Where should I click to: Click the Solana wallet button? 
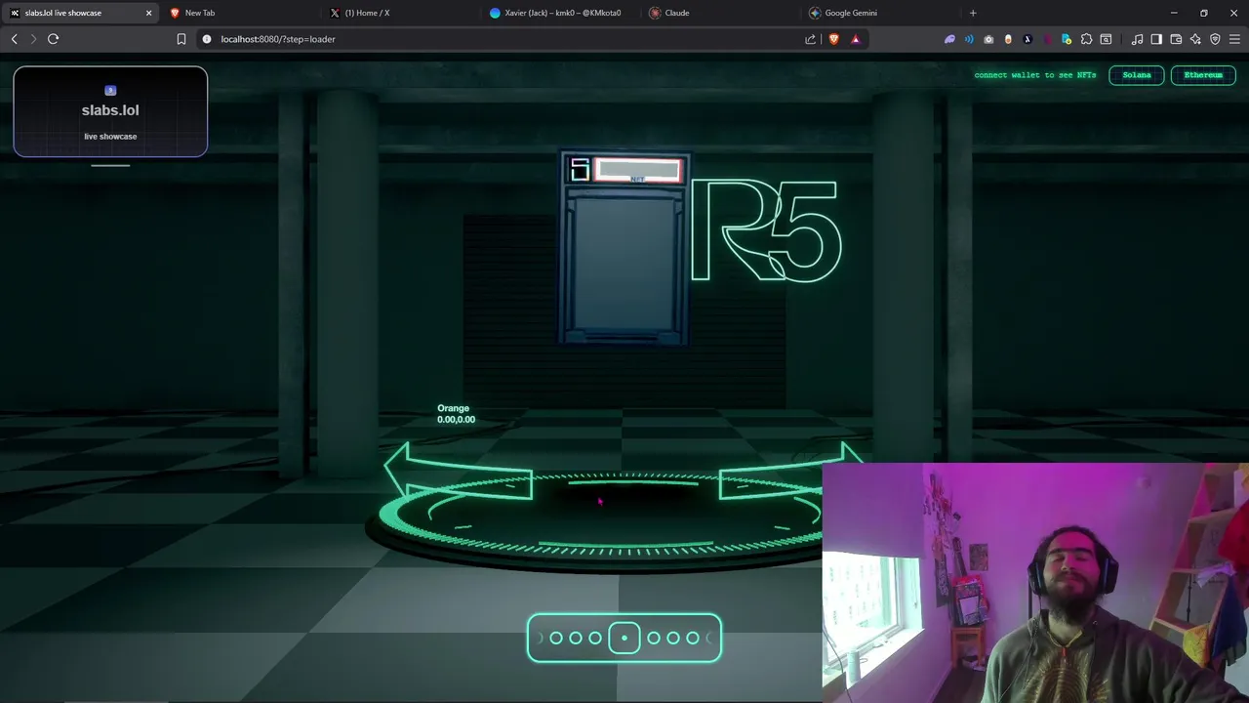coord(1137,75)
